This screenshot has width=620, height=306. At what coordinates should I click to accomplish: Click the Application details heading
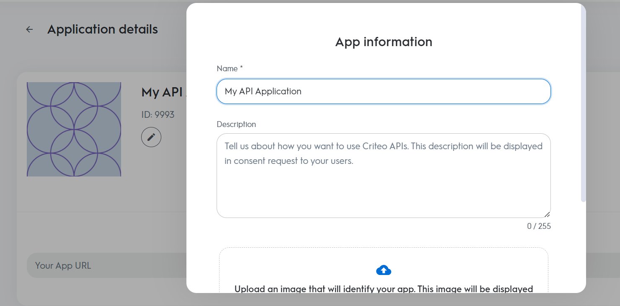point(103,29)
